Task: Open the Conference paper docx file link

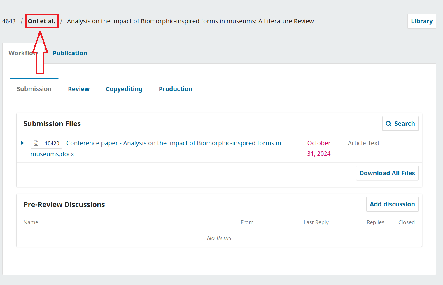Action: 173,143
